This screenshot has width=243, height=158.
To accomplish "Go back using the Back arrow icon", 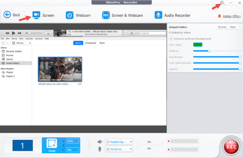I will pyautogui.click(x=7, y=15).
